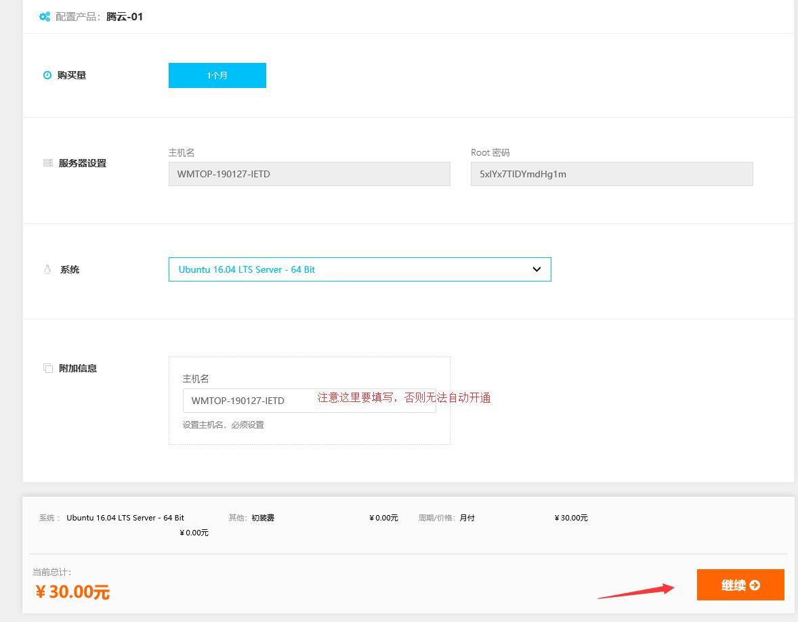This screenshot has width=798, height=622.
Task: Click the greyed 主机名 field under 服务器设置
Action: [x=309, y=174]
